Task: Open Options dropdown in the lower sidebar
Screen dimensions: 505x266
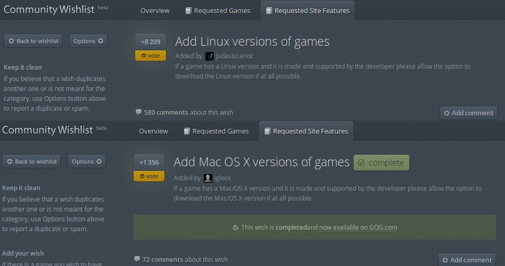Action: [x=87, y=162]
